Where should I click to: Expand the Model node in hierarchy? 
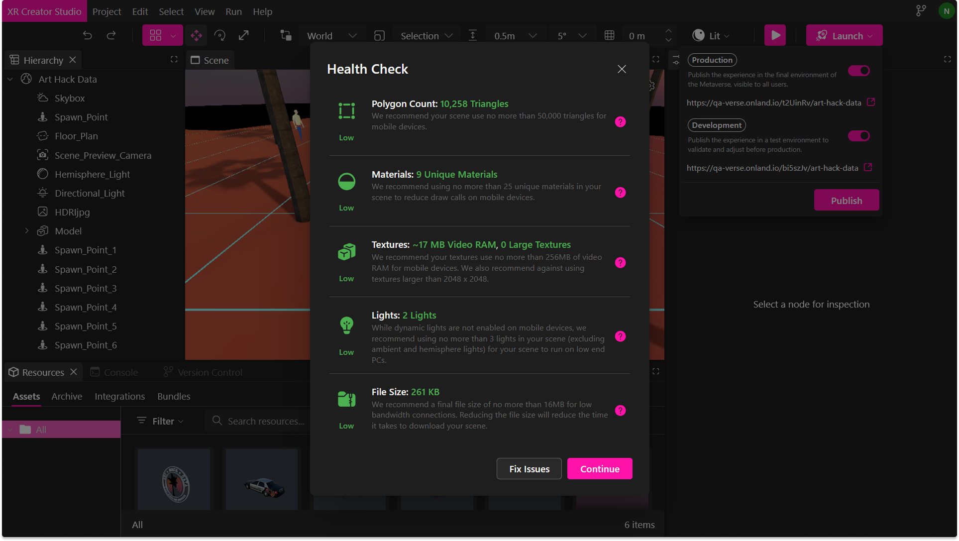(x=27, y=231)
